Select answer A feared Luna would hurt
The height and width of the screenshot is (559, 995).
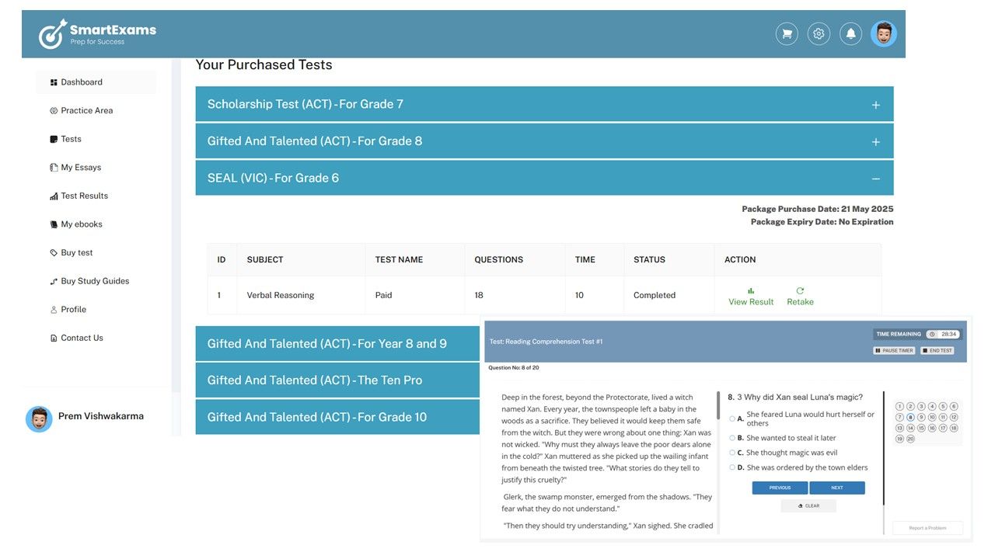[x=732, y=418]
